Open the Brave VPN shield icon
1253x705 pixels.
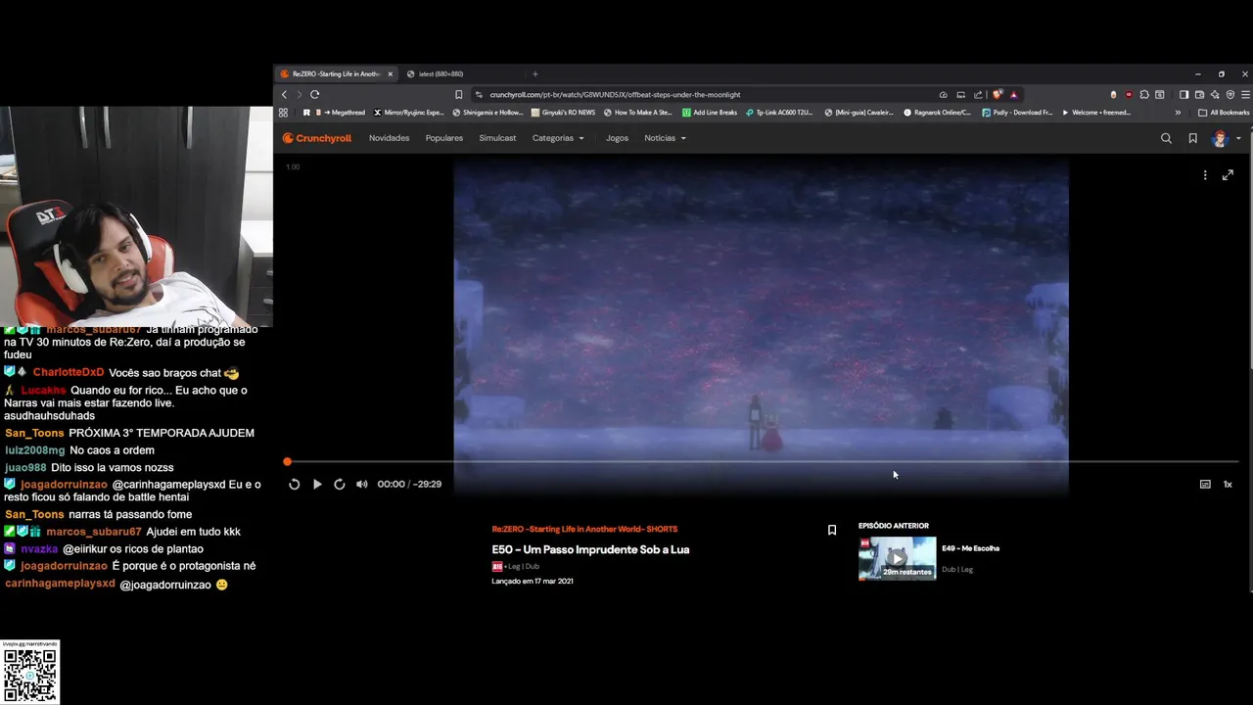(x=1230, y=94)
